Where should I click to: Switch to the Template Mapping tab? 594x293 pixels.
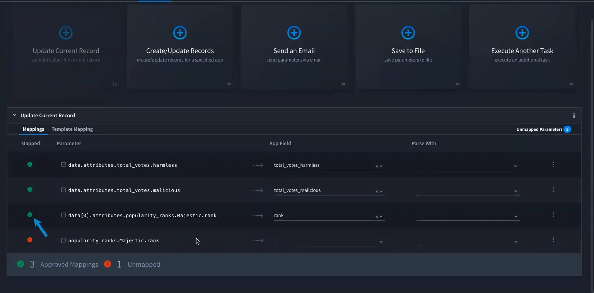point(72,129)
